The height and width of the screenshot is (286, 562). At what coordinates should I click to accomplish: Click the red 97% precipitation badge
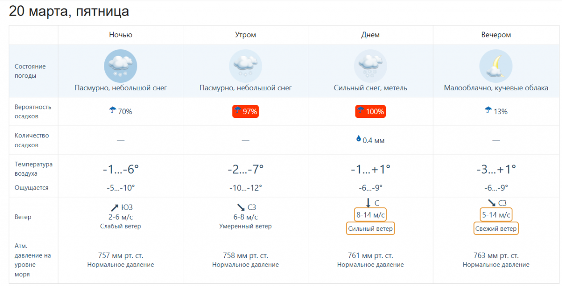245,112
